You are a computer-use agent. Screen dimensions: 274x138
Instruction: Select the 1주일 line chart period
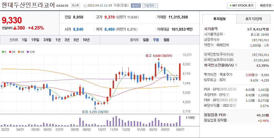click(x=35, y=40)
